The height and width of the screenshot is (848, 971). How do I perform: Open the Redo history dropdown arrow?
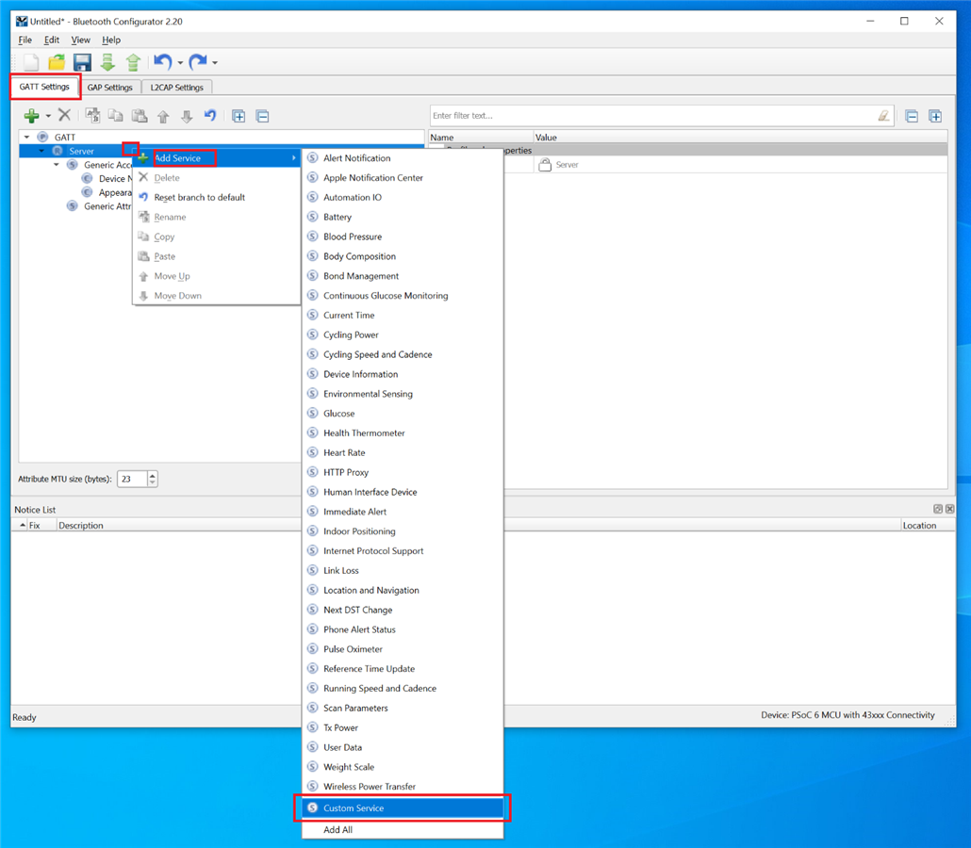(x=215, y=62)
